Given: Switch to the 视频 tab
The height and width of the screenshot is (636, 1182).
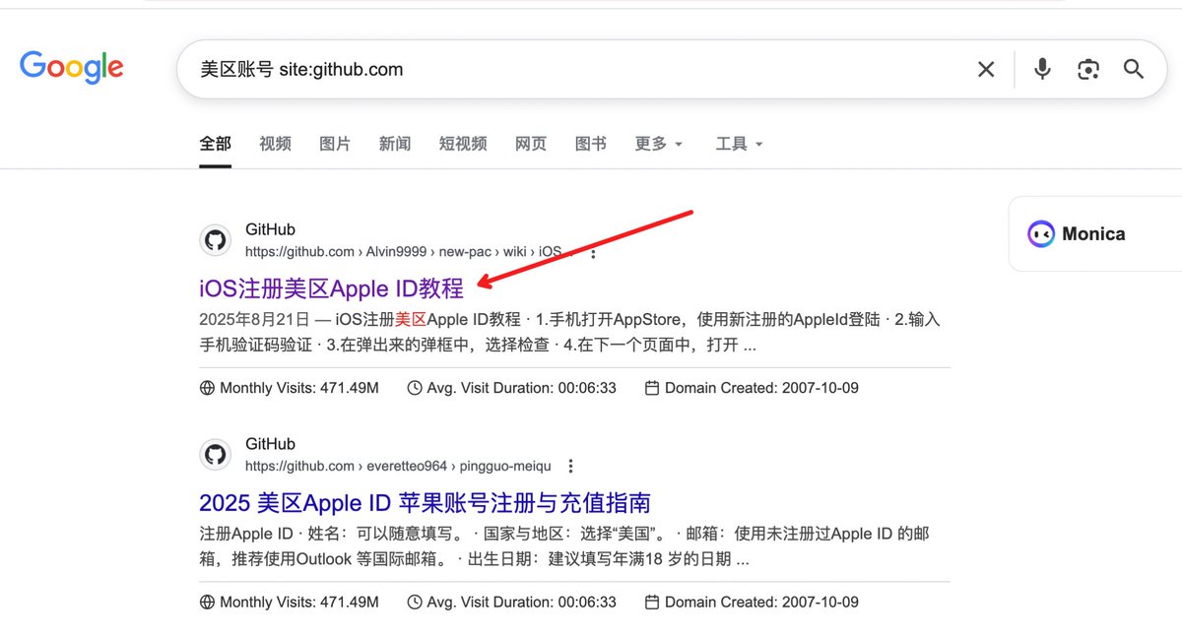Looking at the screenshot, I should 275,144.
